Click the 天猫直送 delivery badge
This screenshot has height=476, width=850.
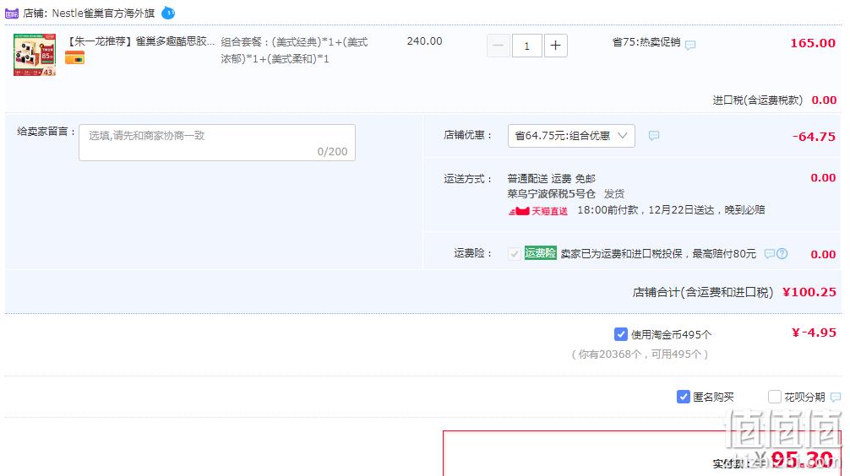[x=537, y=211]
